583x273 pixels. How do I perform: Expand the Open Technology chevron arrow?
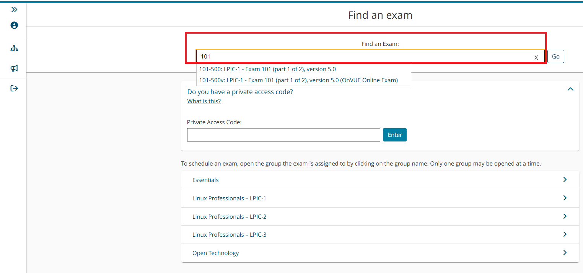pyautogui.click(x=565, y=253)
